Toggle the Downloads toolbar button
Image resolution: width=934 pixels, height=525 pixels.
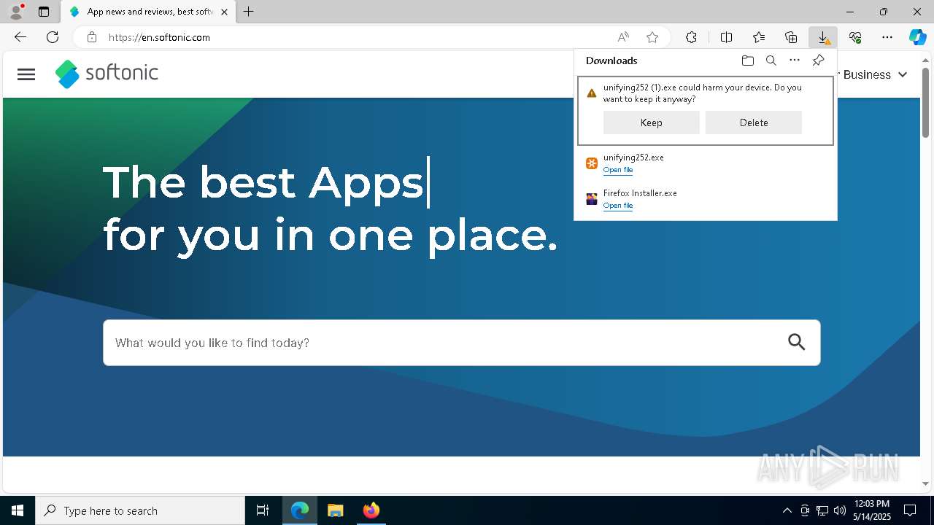(x=823, y=37)
